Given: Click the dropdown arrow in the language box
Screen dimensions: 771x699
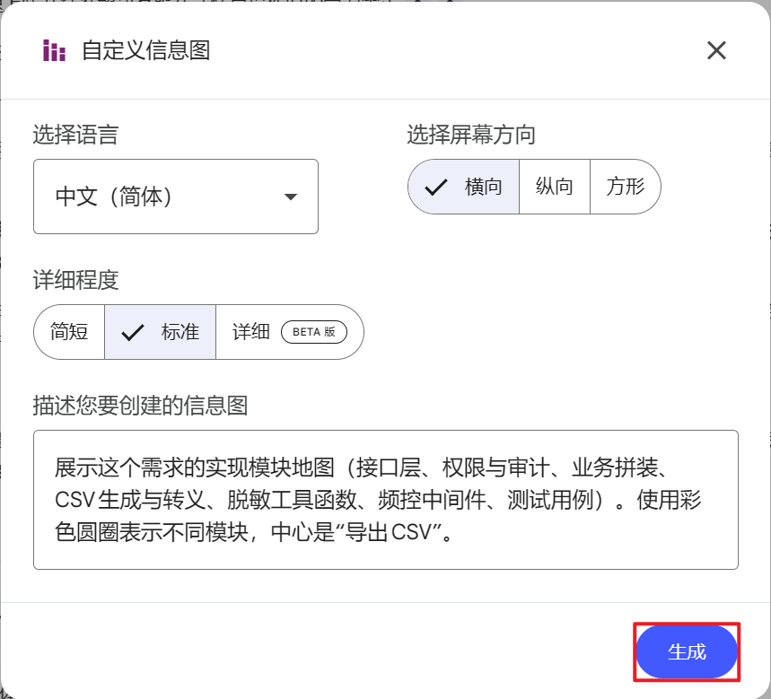Looking at the screenshot, I should pos(291,197).
